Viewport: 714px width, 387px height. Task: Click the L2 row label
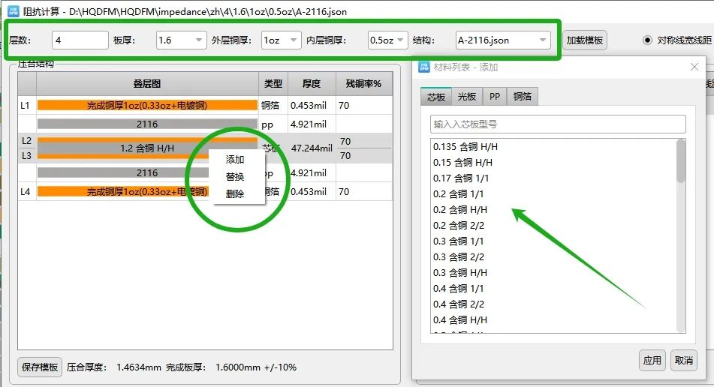27,141
